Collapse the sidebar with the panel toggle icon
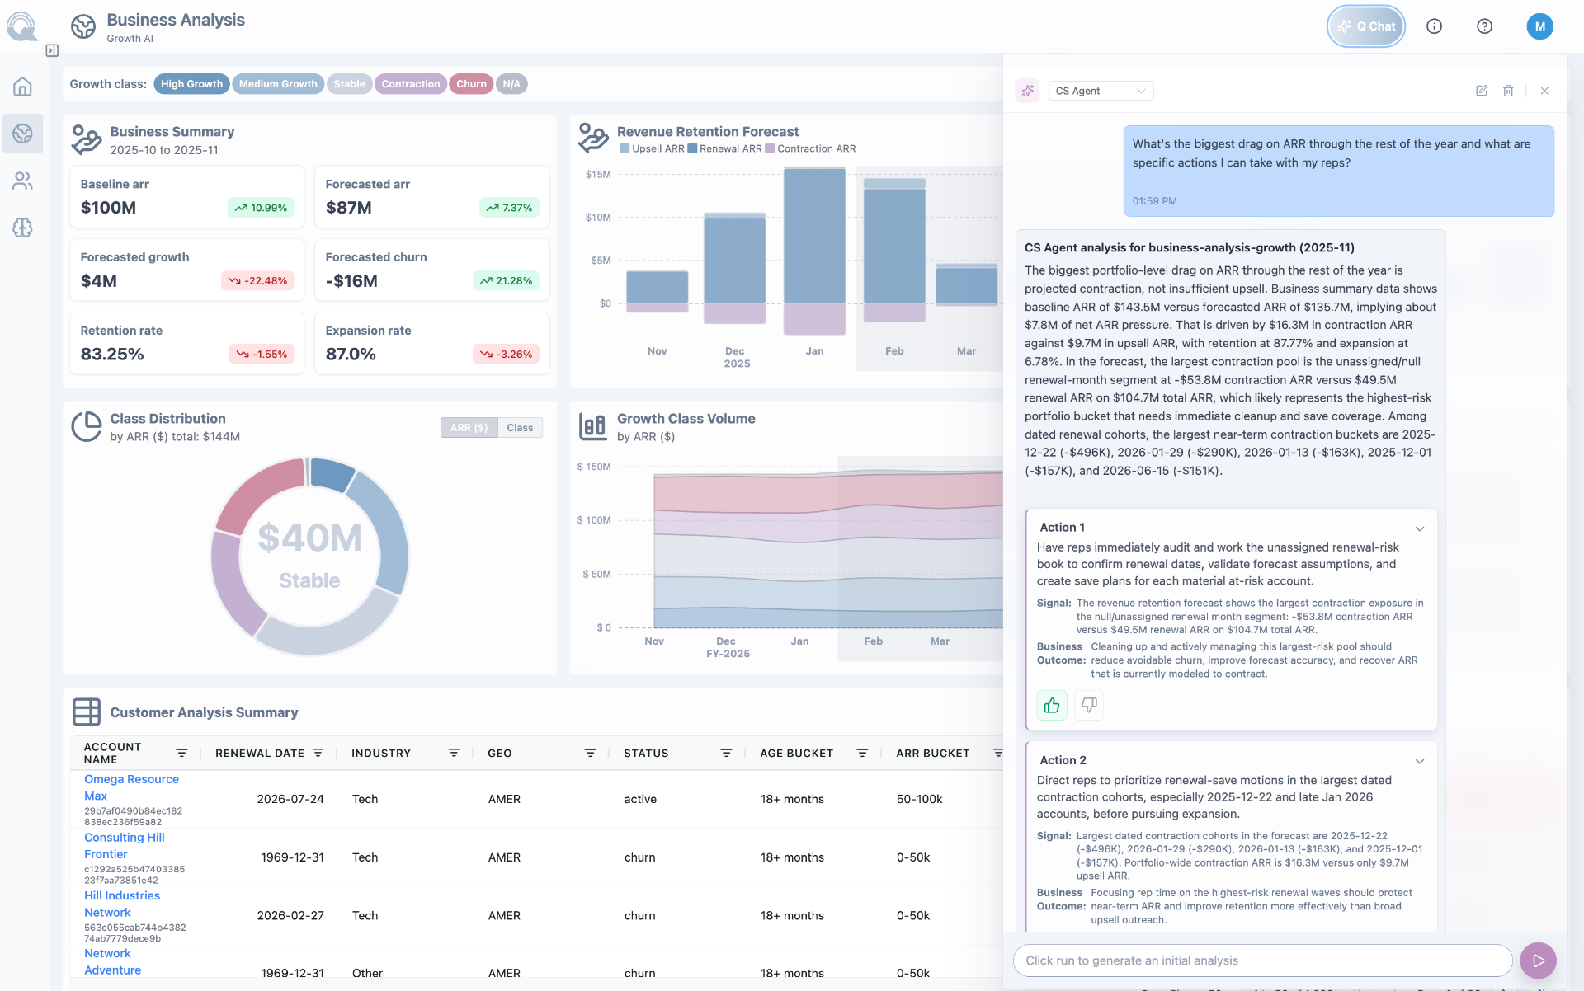 [x=52, y=50]
